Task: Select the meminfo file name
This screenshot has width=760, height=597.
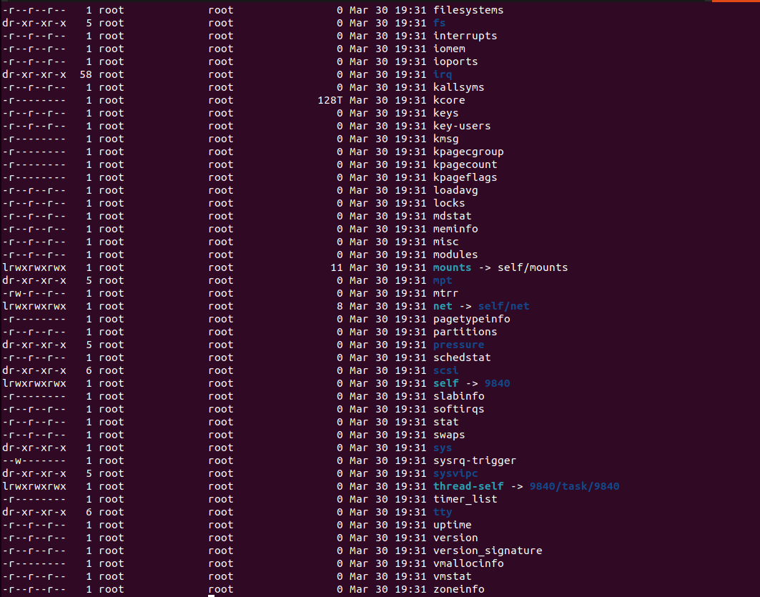Action: [x=455, y=229]
